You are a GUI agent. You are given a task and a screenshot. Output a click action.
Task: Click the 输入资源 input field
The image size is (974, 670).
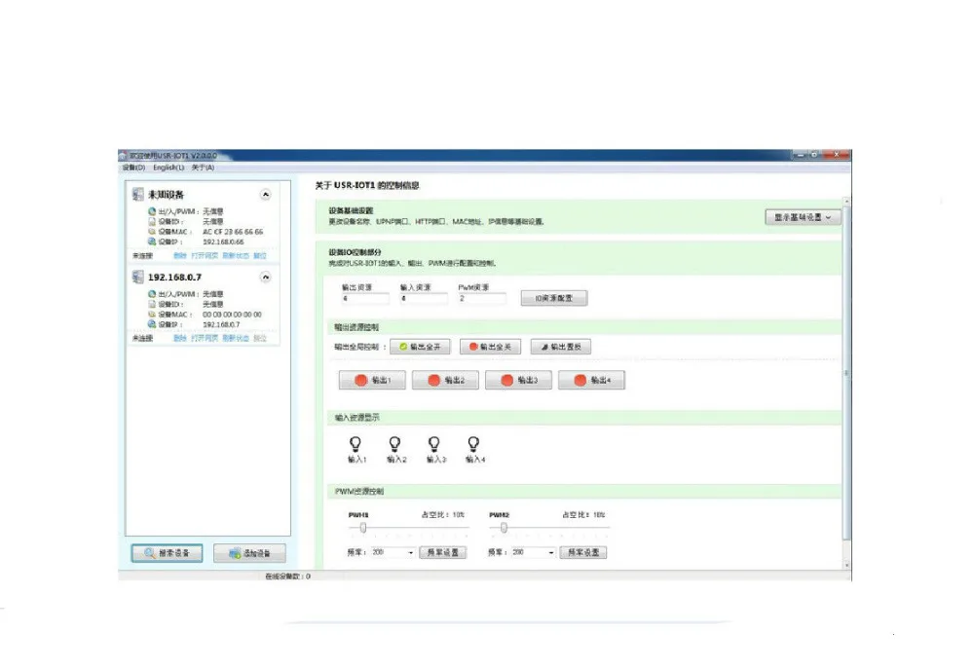tap(424, 299)
